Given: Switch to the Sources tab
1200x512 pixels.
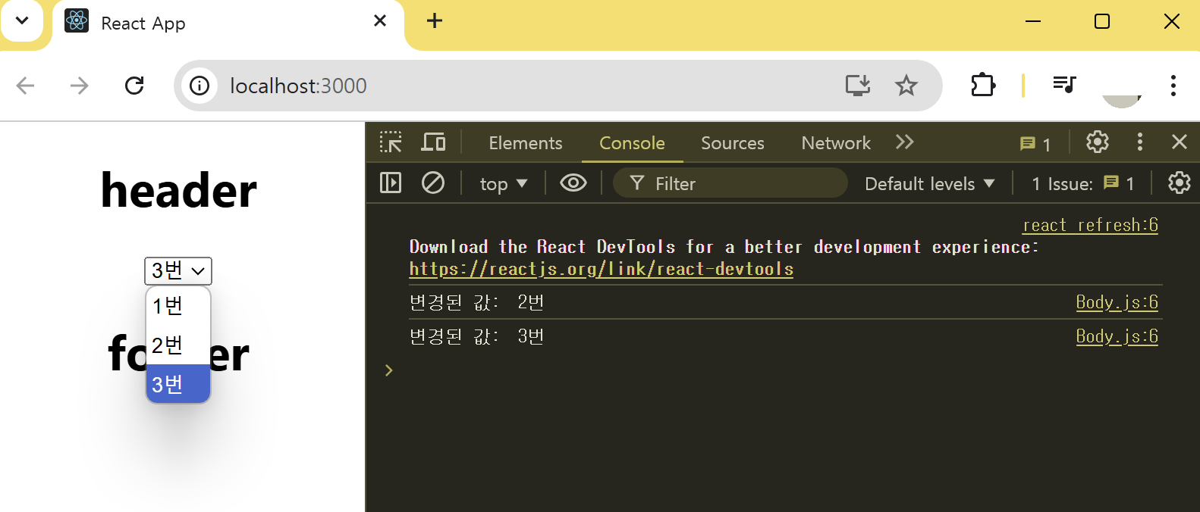Looking at the screenshot, I should 733,143.
